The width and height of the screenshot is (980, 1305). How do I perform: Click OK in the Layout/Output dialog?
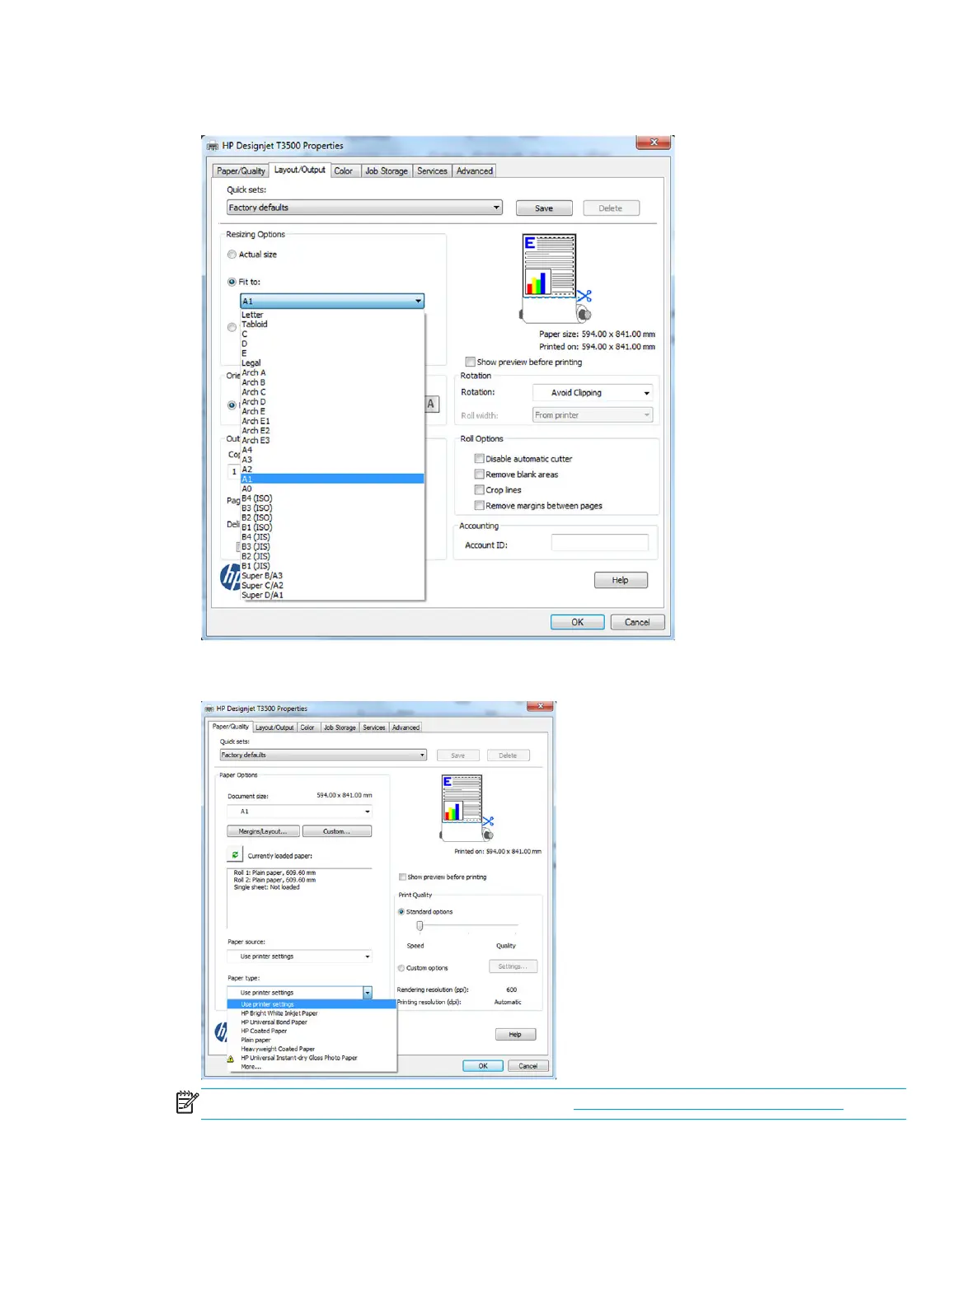pos(577,622)
